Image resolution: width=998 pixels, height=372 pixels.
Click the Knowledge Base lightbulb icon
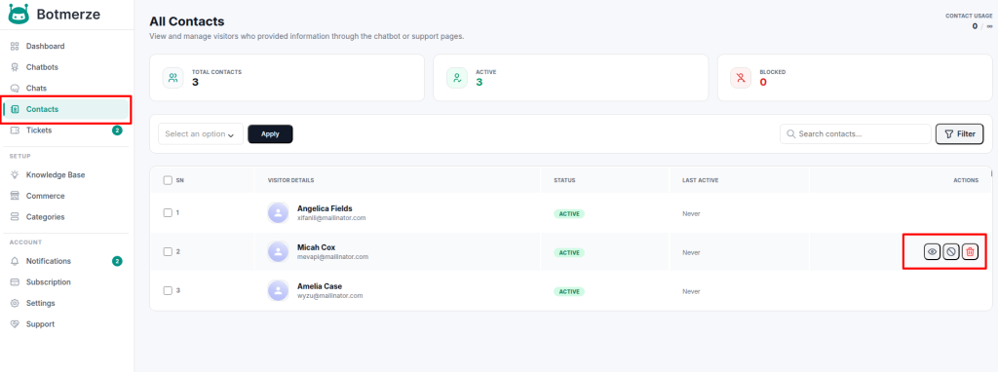pos(16,175)
